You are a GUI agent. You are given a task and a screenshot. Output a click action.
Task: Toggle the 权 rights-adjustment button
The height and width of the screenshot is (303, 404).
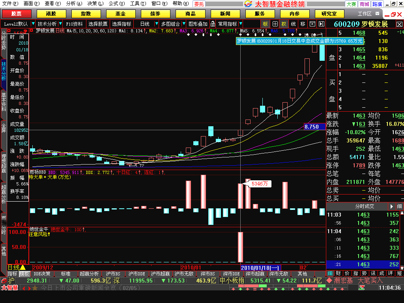[284, 24]
